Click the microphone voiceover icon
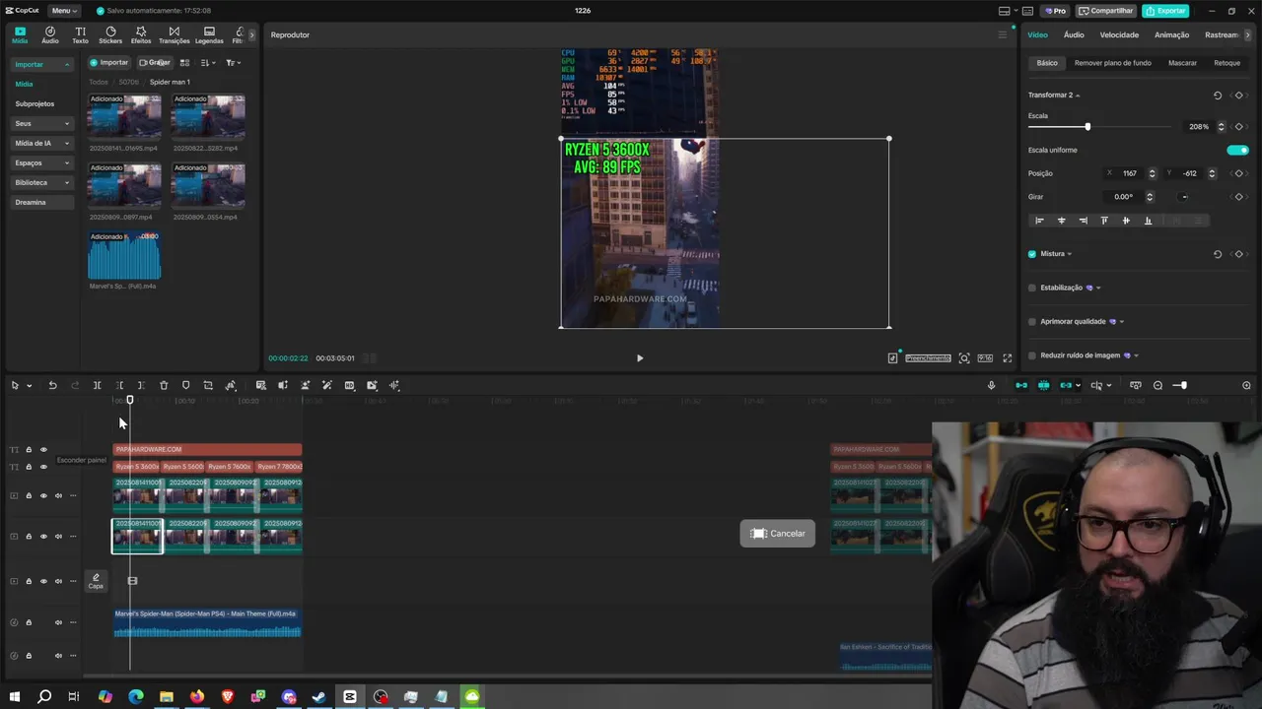Screen dimensions: 1262x709 pos(991,385)
